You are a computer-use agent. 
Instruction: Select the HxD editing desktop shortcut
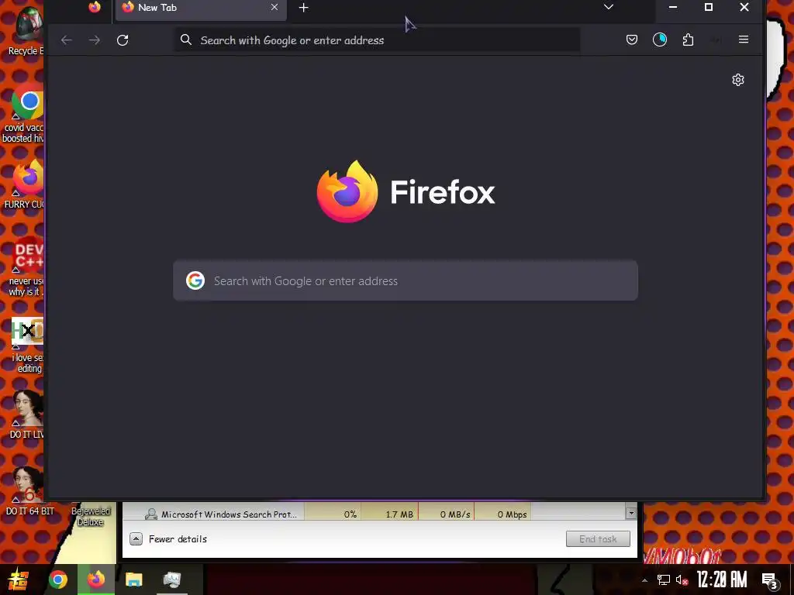(27, 346)
